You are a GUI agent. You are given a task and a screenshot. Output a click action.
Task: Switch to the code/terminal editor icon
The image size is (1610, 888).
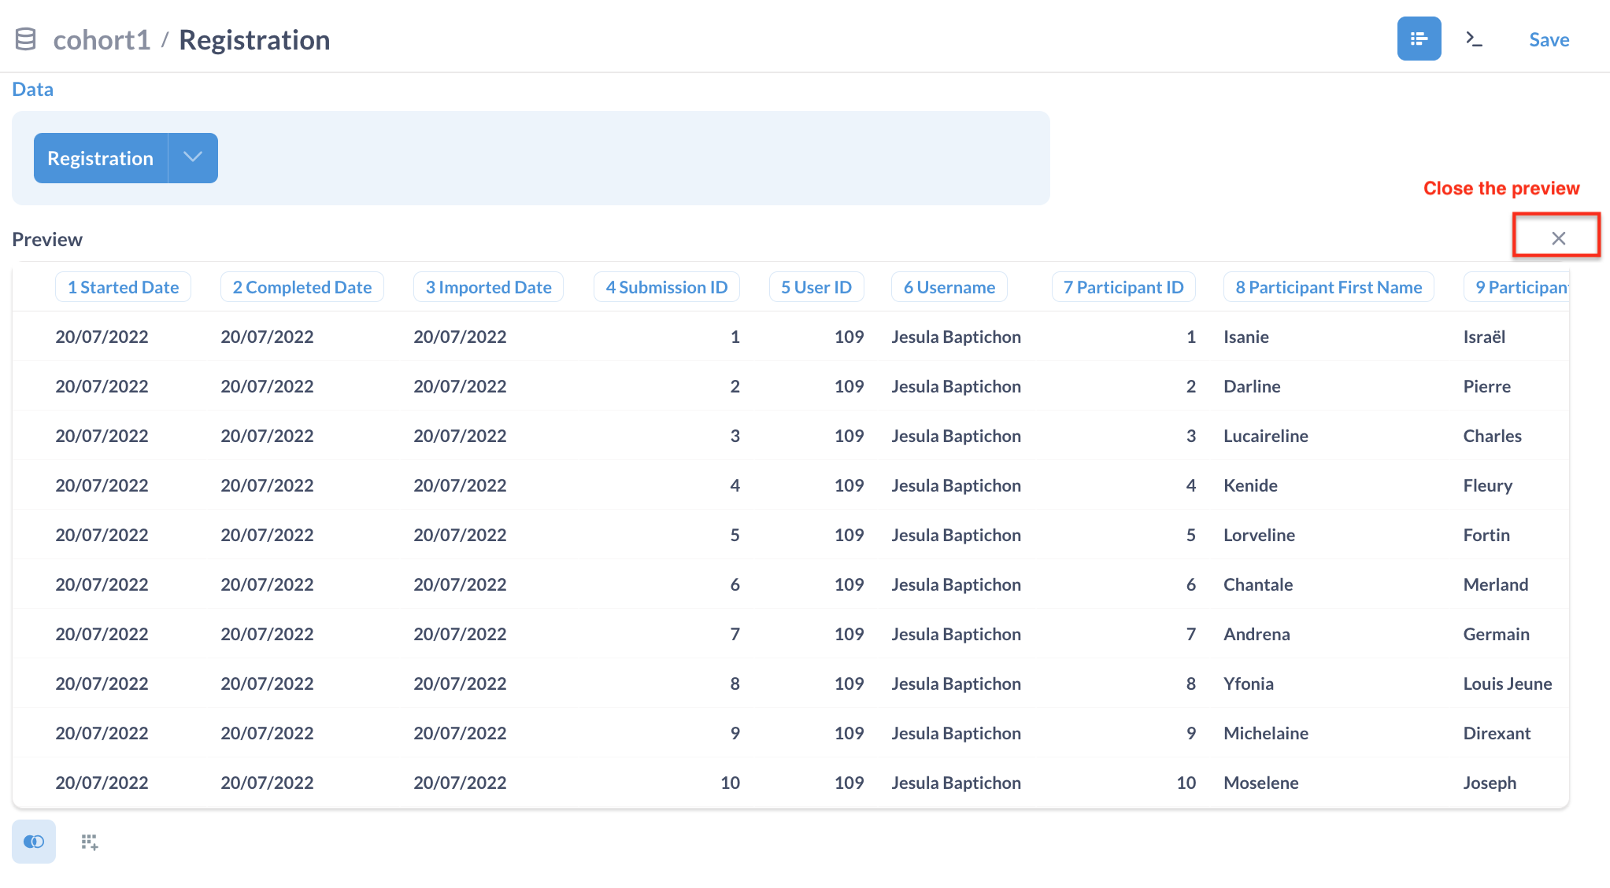[x=1475, y=38]
